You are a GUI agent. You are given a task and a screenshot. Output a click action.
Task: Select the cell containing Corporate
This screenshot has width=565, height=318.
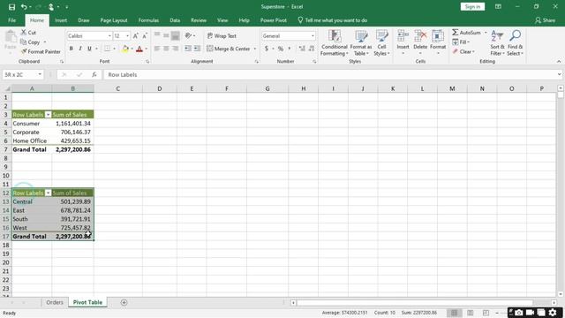click(32, 132)
